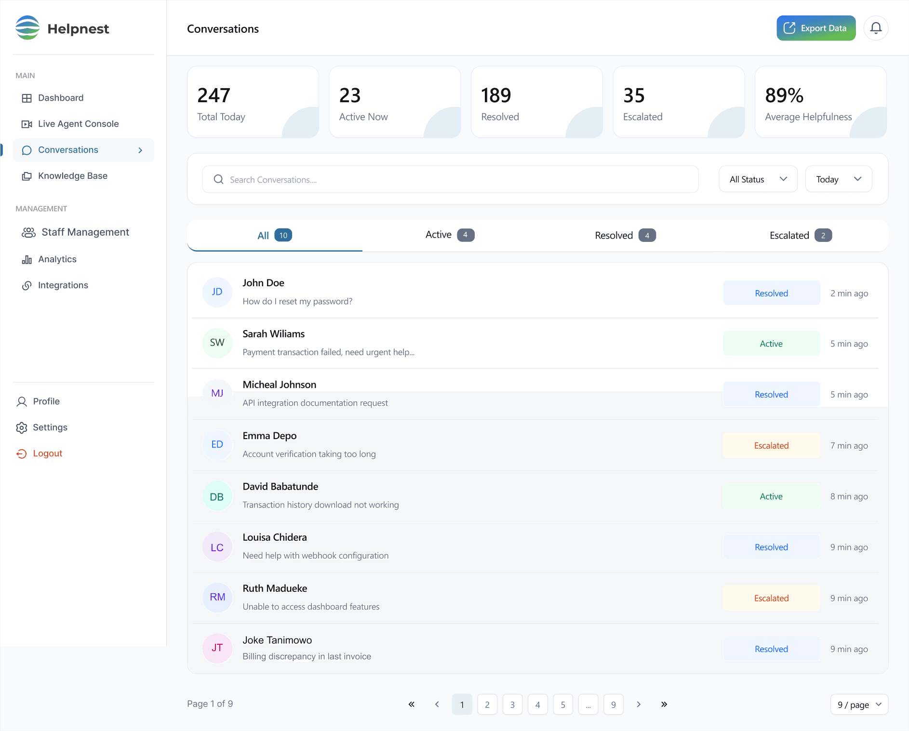Click the ED avatar for Emma Depo
Viewport: 909px width, 731px height.
(x=217, y=444)
